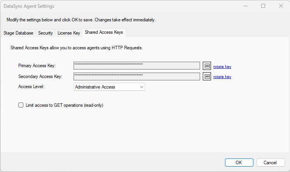
Task: Click inside the Primary Access Key field
Action: click(x=137, y=66)
